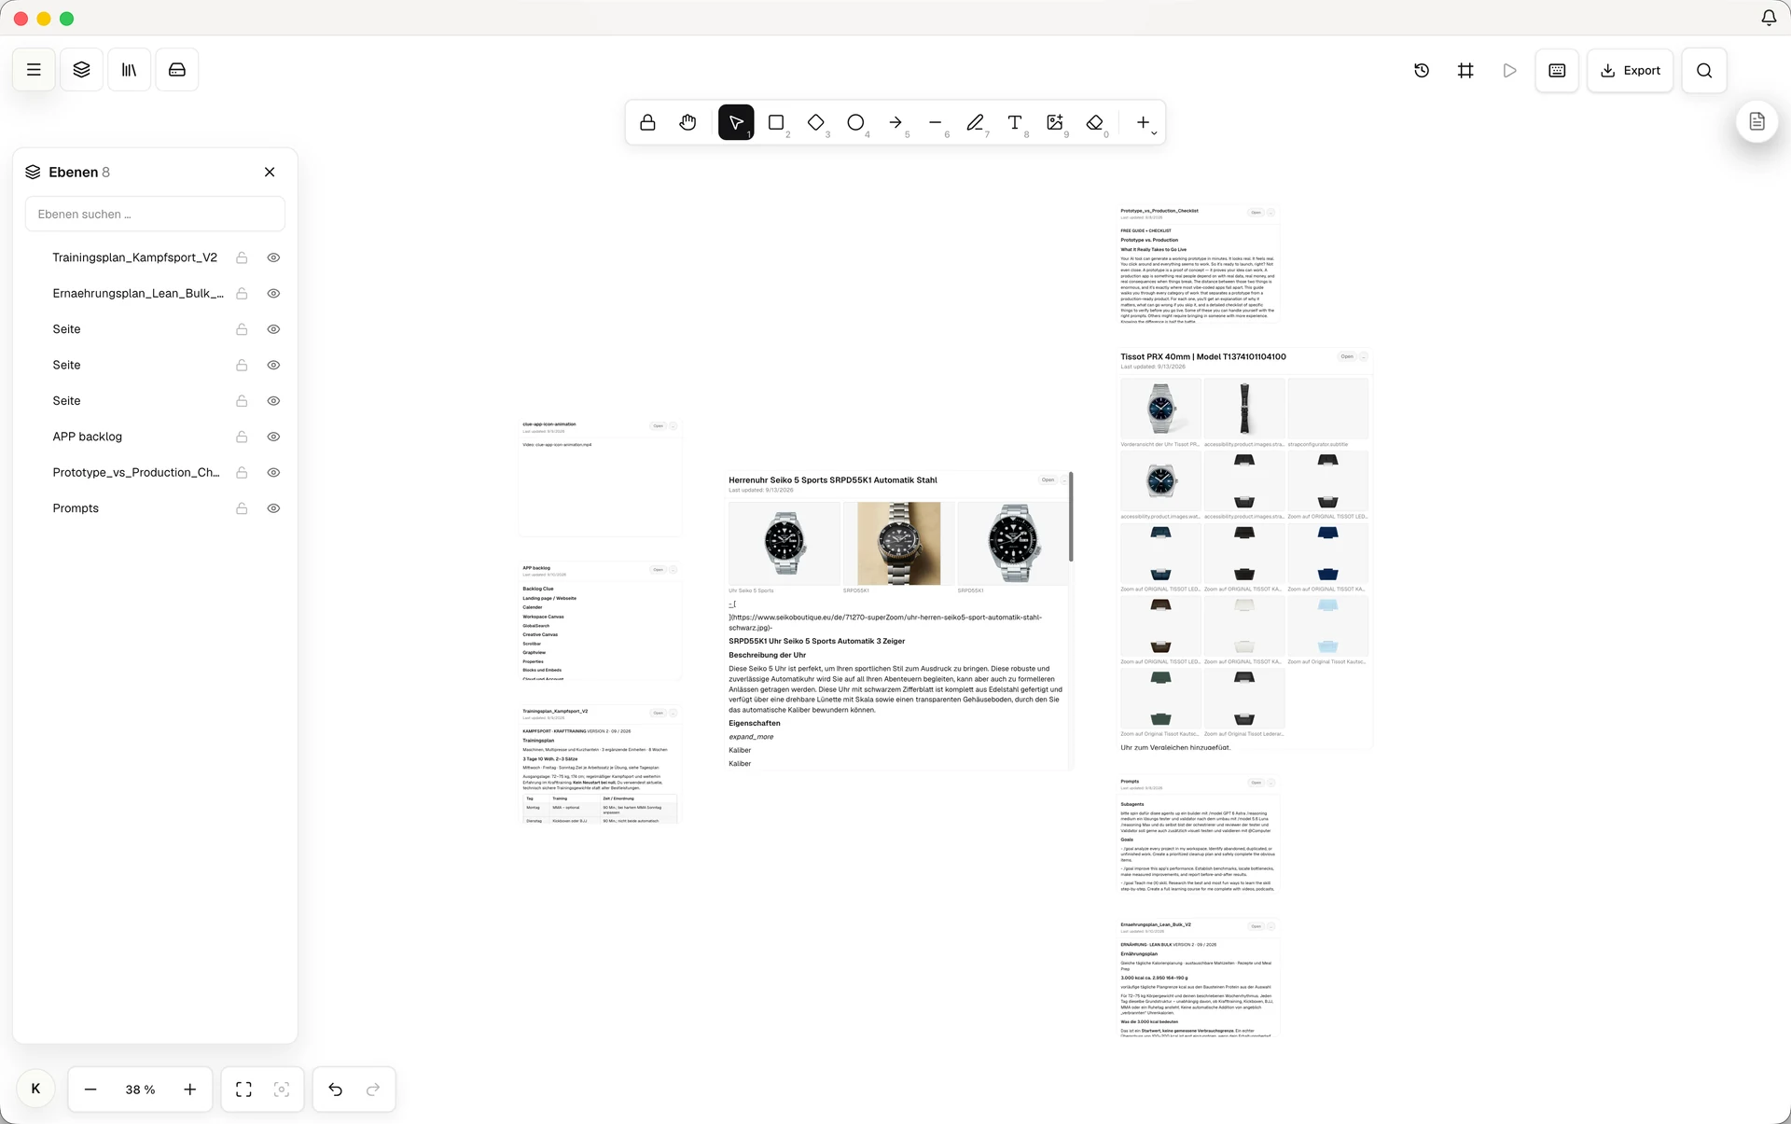
Task: Open keyboard shortcuts icon
Action: coord(1557,70)
